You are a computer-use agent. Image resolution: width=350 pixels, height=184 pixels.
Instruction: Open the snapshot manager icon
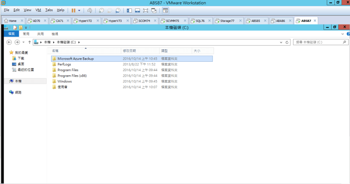point(118,10)
